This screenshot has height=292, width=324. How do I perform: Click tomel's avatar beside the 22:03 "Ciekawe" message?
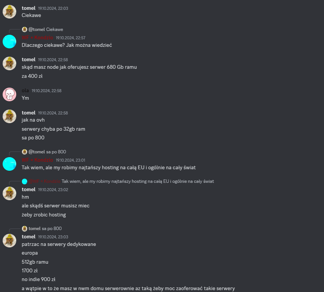tap(9, 12)
